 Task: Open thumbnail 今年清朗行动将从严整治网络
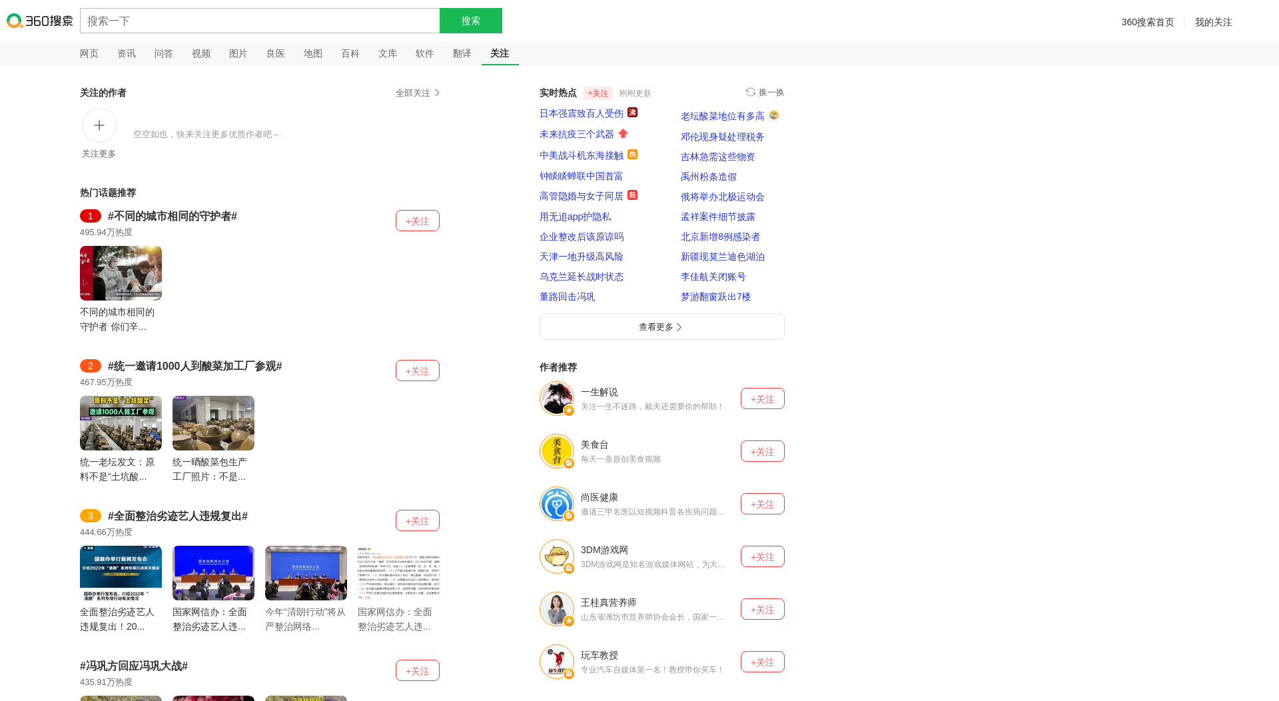pos(306,573)
